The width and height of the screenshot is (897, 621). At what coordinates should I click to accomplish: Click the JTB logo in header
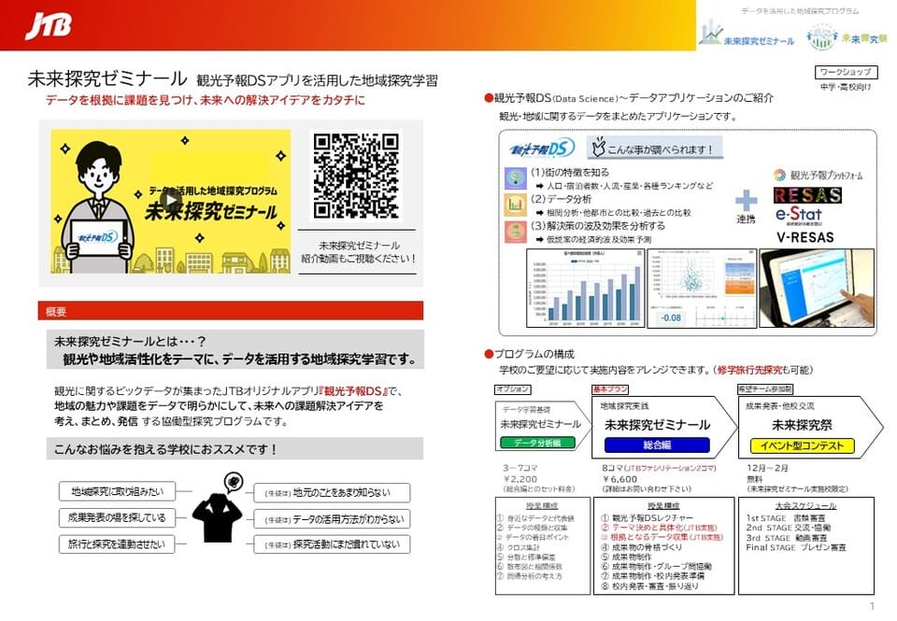[x=50, y=26]
